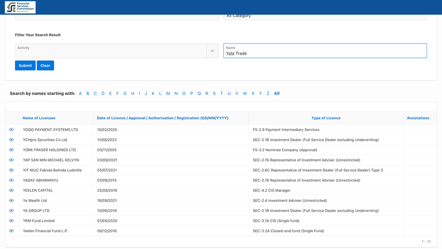View details for YOQO PAYMENT SYSTEMS LTD
This screenshot has width=442, height=249.
[x=11, y=130]
